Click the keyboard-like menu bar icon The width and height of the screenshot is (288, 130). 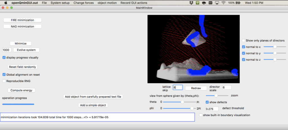(210, 3)
